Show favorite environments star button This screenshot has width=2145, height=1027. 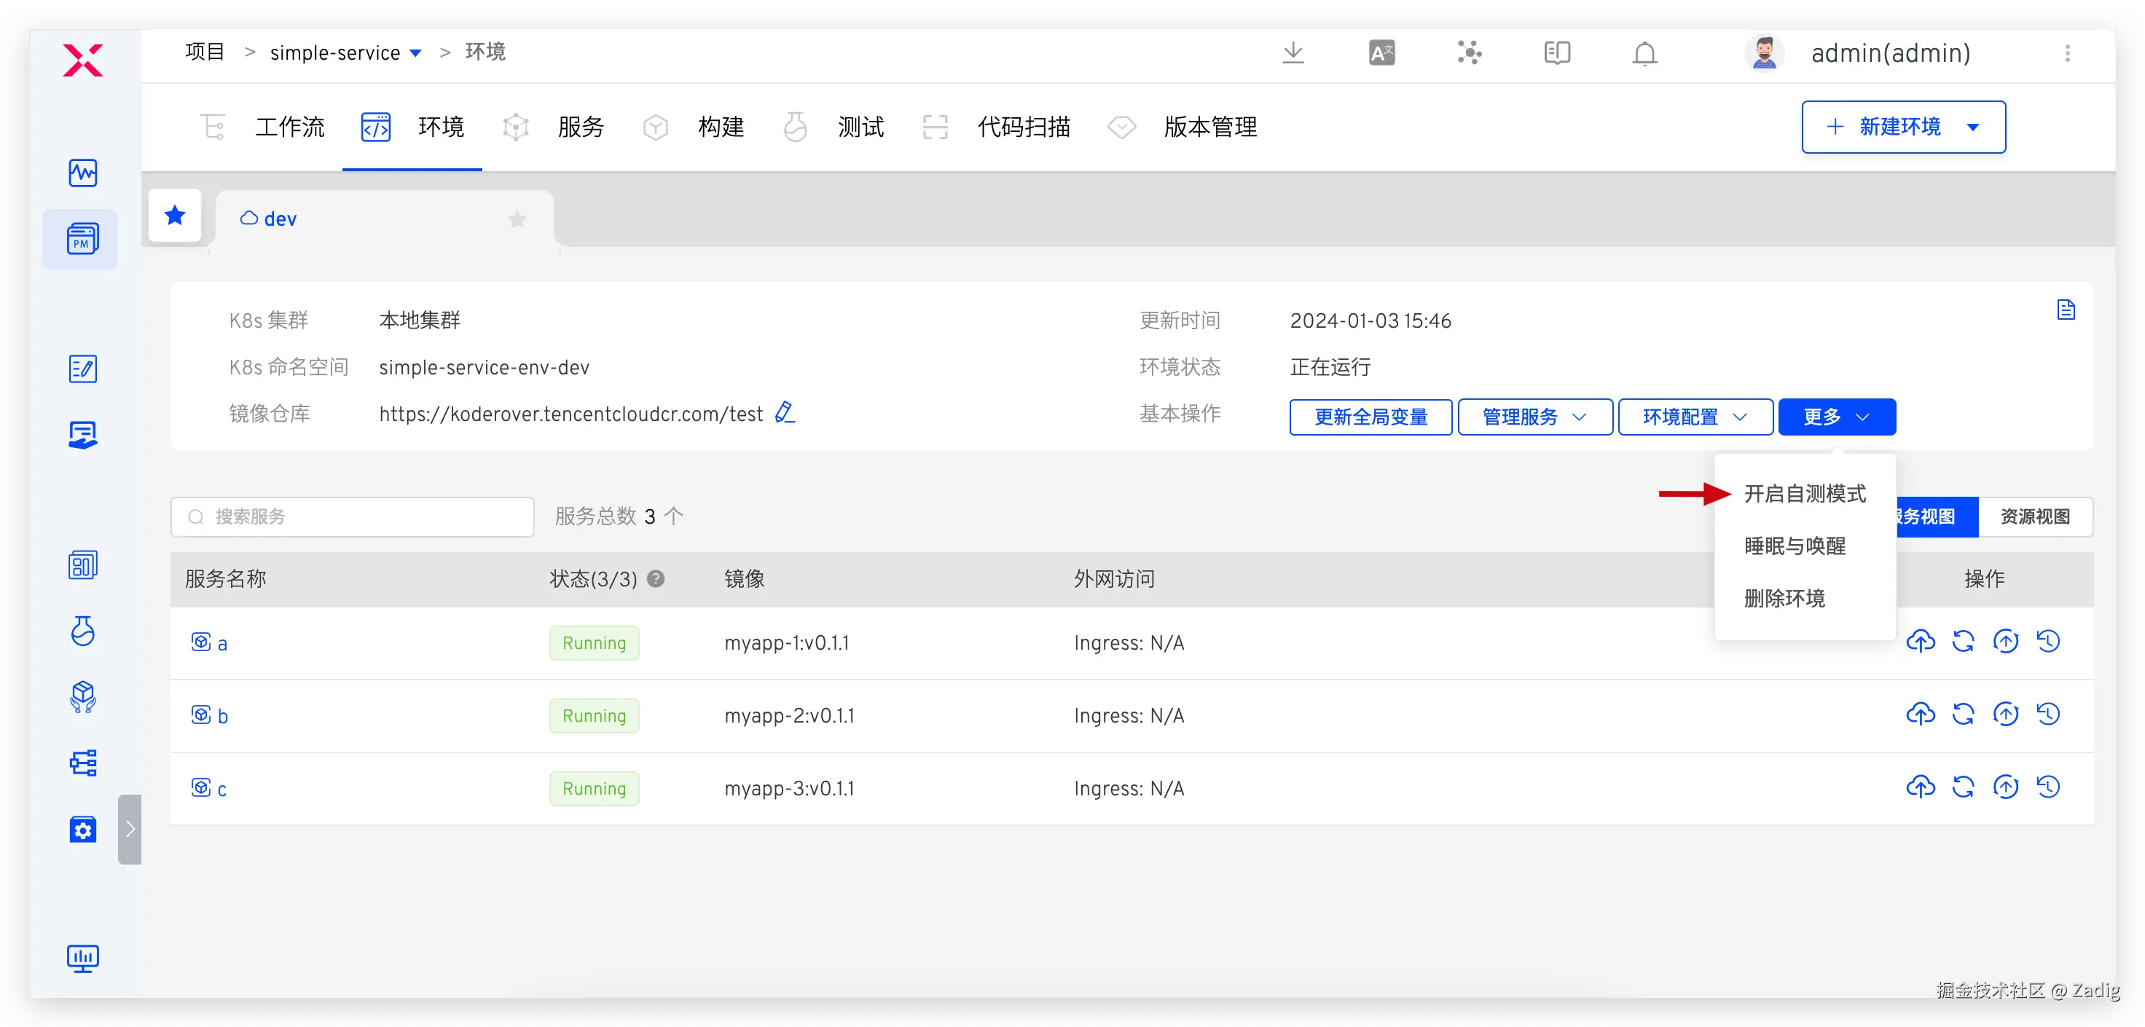click(x=175, y=216)
